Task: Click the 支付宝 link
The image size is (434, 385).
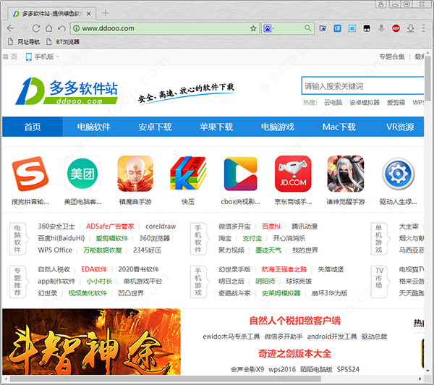Action: click(252, 239)
